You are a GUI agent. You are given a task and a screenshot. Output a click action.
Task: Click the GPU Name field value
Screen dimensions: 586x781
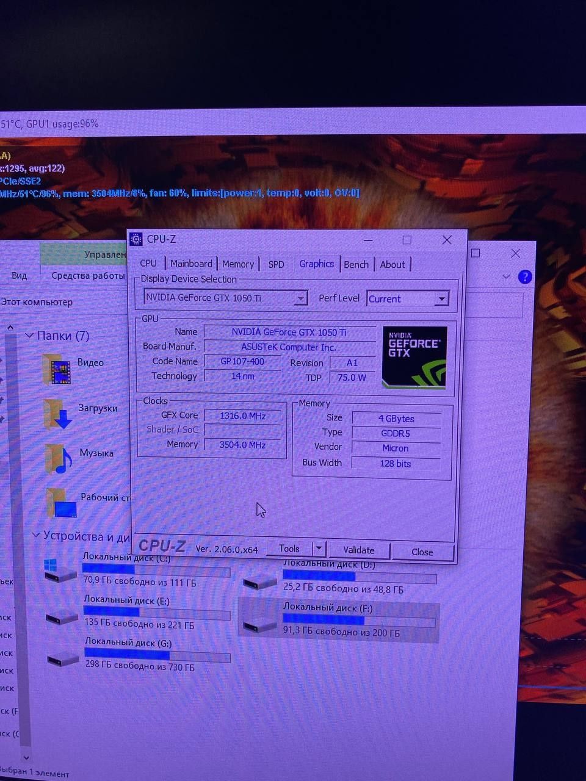click(x=289, y=332)
